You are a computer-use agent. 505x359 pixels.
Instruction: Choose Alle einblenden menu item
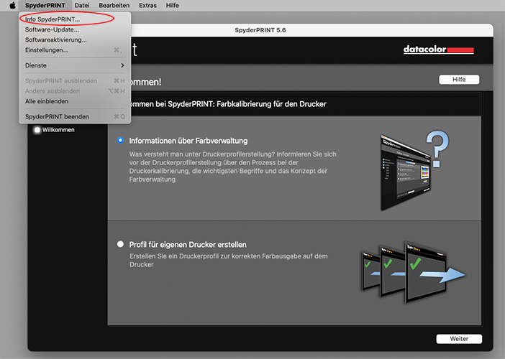tap(47, 101)
